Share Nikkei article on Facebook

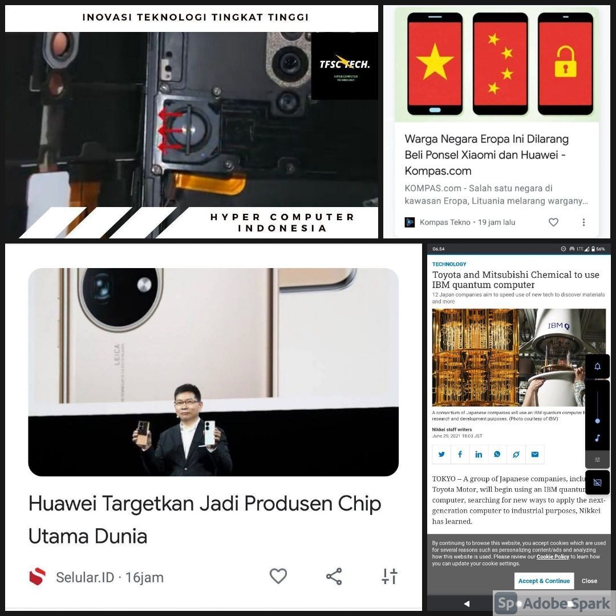point(460,455)
